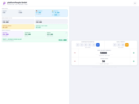This screenshot has width=139, height=104.
Task: Click the Days / Month label
Action: [x=121, y=42]
